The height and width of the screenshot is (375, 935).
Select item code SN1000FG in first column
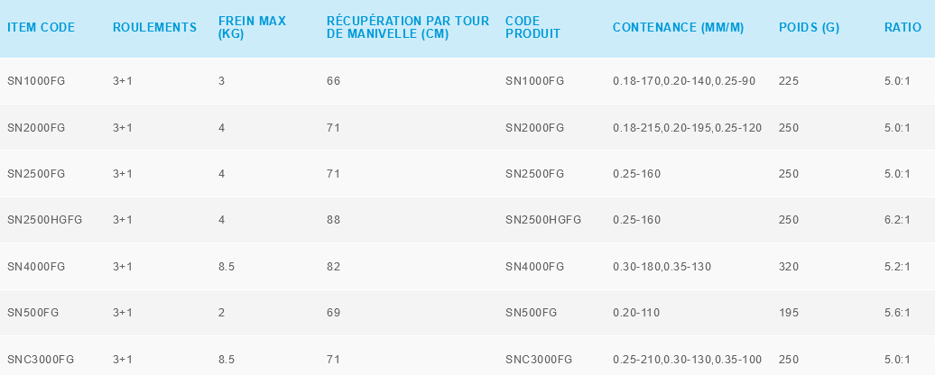pos(36,81)
